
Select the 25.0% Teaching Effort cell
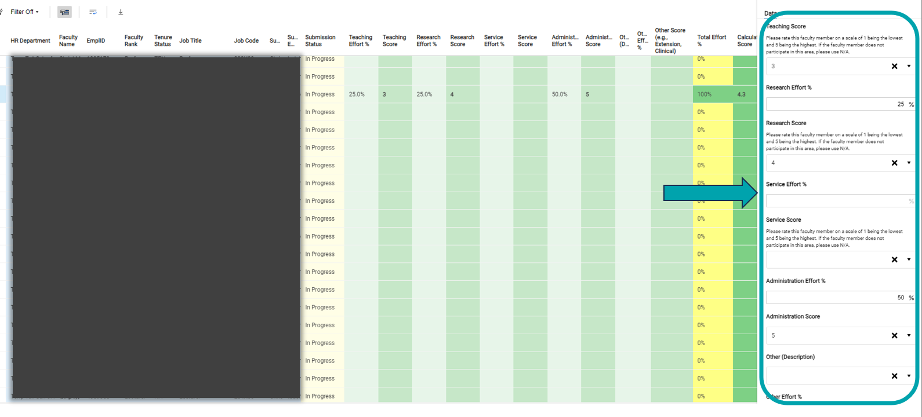[x=361, y=94]
